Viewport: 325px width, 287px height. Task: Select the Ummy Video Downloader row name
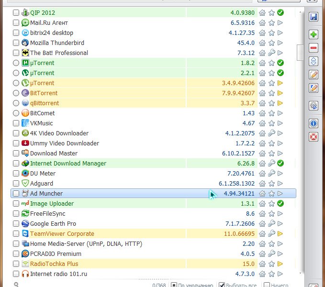coord(65,143)
